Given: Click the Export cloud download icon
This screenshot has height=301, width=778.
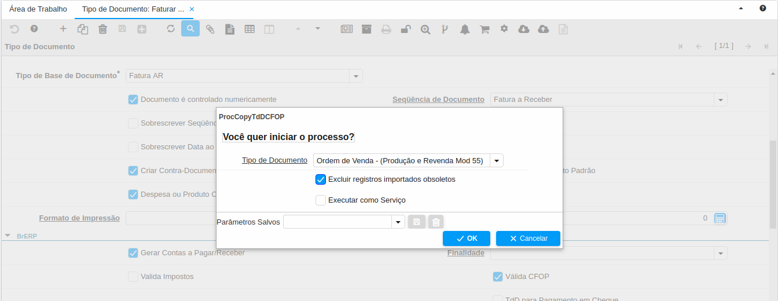Looking at the screenshot, I should (x=524, y=28).
